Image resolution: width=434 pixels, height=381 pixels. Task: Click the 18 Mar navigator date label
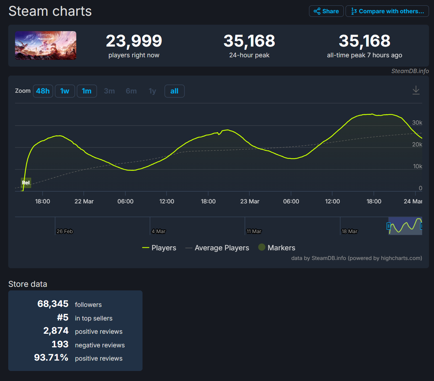349,231
